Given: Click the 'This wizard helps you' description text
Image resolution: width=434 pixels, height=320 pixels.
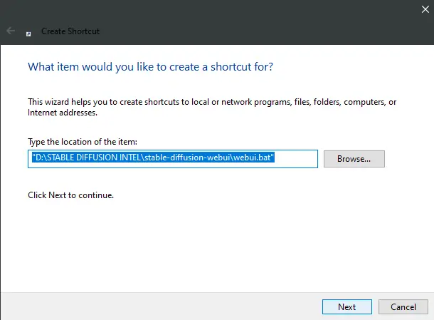Looking at the screenshot, I should coord(212,107).
